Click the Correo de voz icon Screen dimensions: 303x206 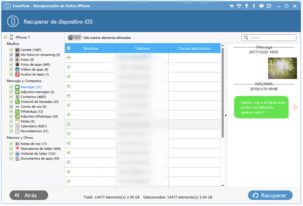(x=17, y=107)
